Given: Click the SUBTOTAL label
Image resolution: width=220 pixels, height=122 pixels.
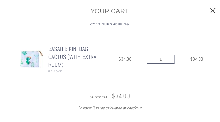Looking at the screenshot, I should pyautogui.click(x=99, y=97).
